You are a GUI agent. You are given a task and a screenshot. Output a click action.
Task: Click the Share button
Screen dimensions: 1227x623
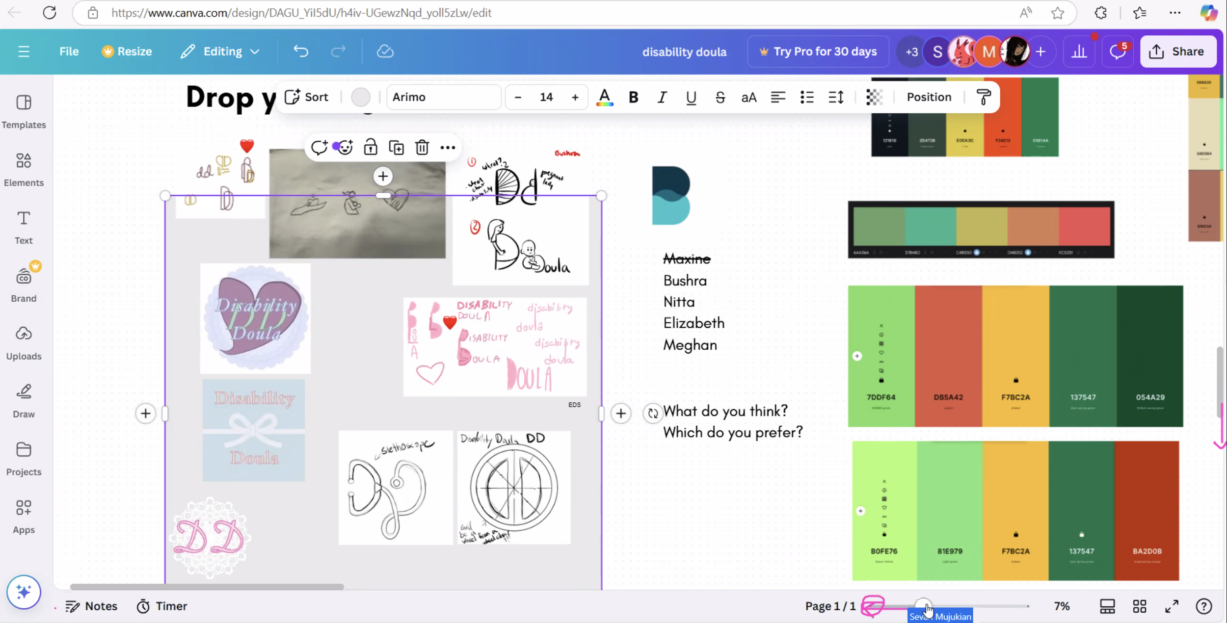(1178, 52)
